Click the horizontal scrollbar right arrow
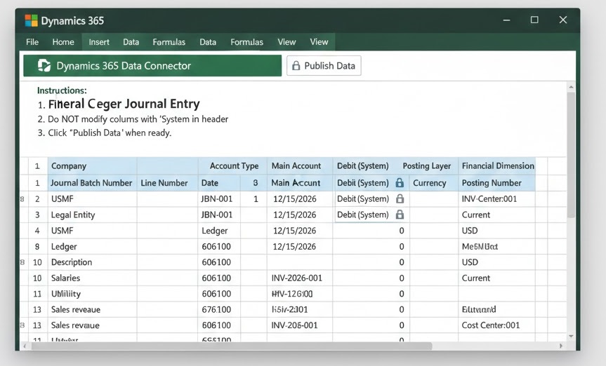The width and height of the screenshot is (606, 366). (561, 346)
